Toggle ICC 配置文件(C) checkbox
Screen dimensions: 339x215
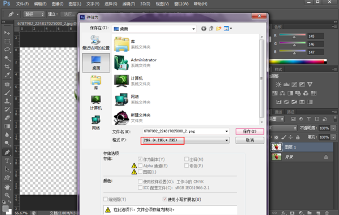click(140, 187)
